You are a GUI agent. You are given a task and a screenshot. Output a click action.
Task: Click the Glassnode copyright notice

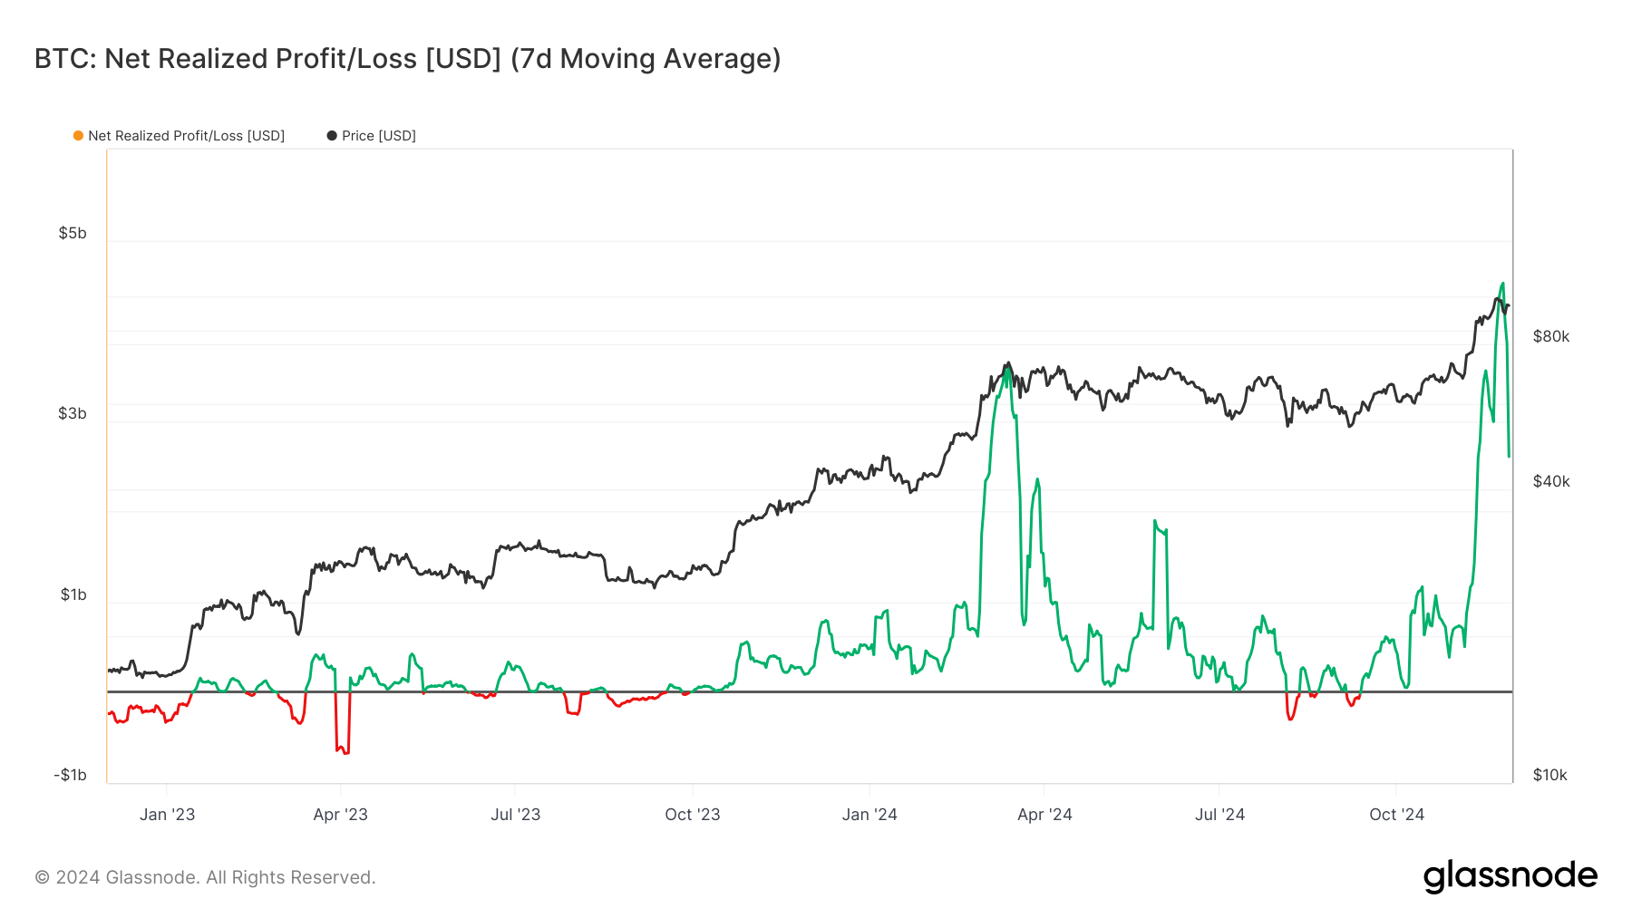pos(205,877)
